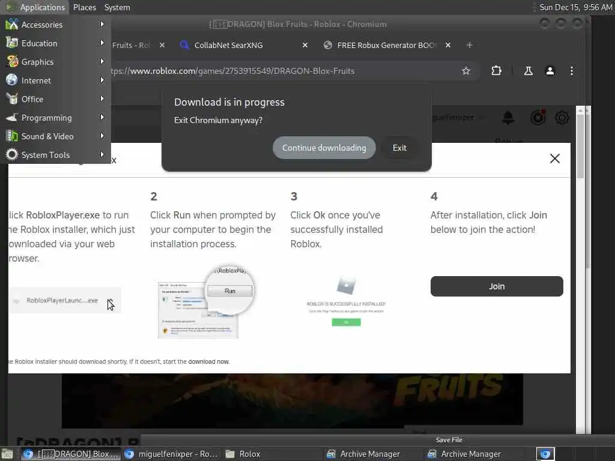The width and height of the screenshot is (615, 461).
Task: Open the System Tools submenu
Action: click(56, 155)
